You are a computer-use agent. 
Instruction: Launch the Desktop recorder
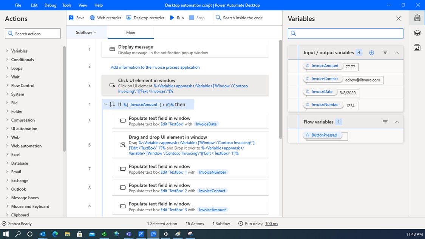(145, 17)
